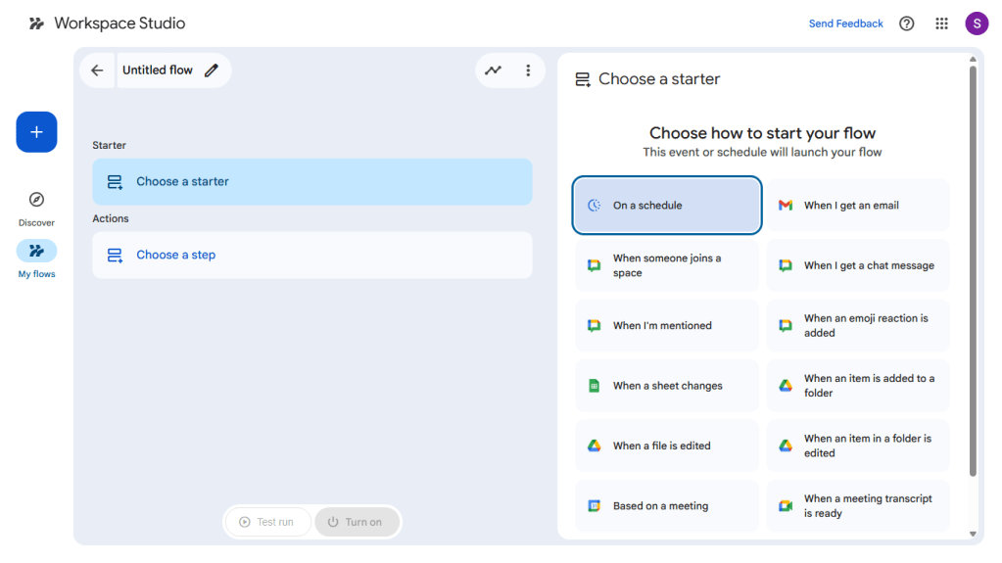Click the Test run button

click(x=267, y=522)
